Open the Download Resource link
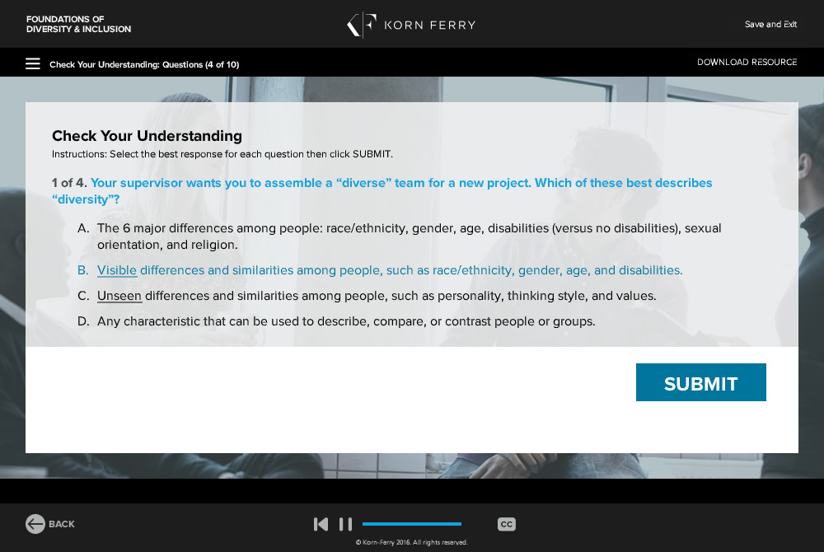The width and height of the screenshot is (824, 552). pos(747,63)
